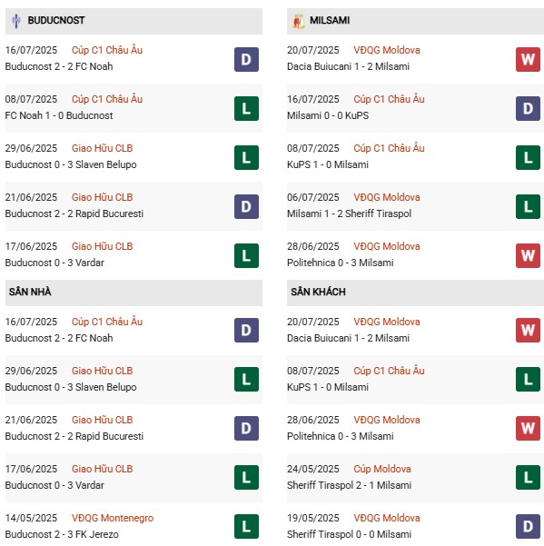Click the D badge for Milsami 0-0 KuPS

coord(528,109)
